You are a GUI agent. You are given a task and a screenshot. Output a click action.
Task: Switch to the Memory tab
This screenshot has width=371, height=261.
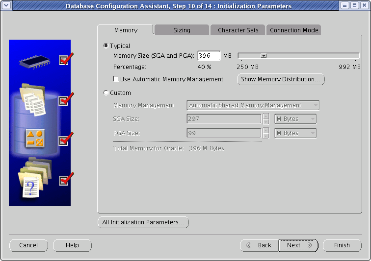pos(126,30)
